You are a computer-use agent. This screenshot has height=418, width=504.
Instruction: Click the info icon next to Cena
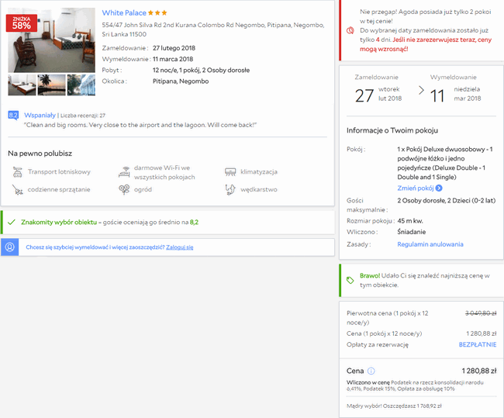pos(371,371)
